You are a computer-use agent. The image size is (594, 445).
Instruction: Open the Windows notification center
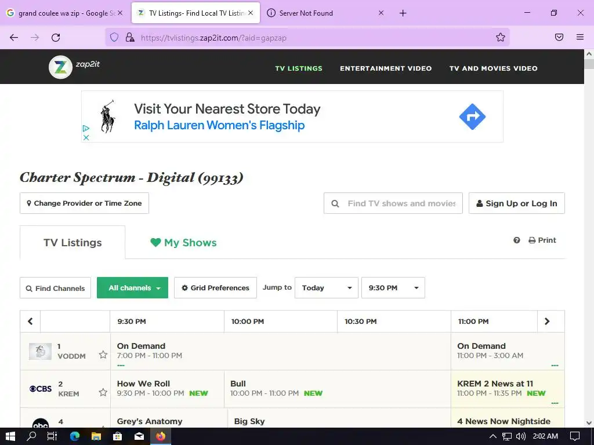coord(575,436)
